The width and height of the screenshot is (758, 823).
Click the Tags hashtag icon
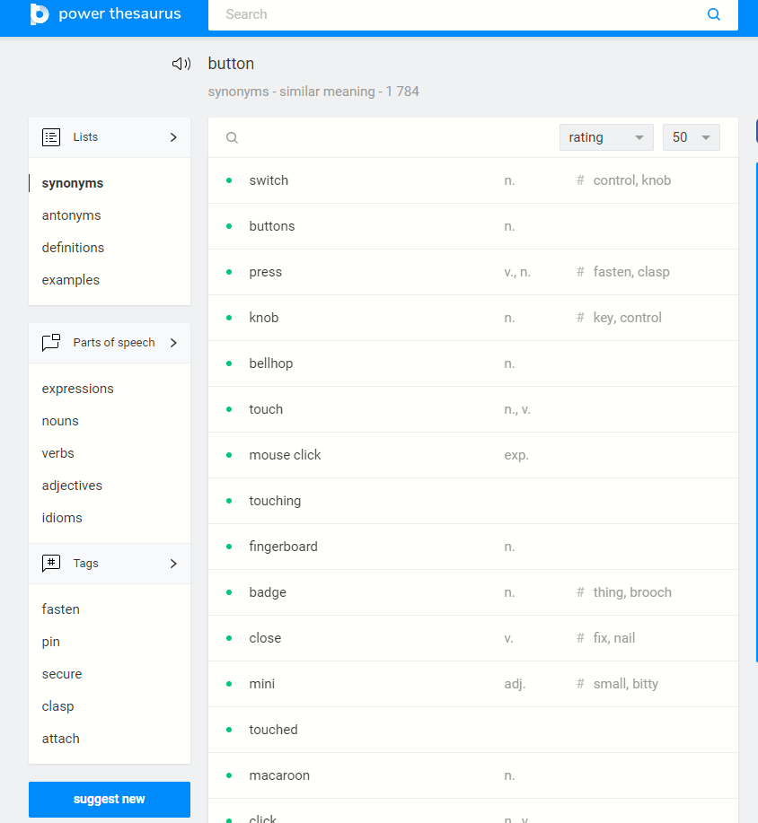[x=51, y=564]
